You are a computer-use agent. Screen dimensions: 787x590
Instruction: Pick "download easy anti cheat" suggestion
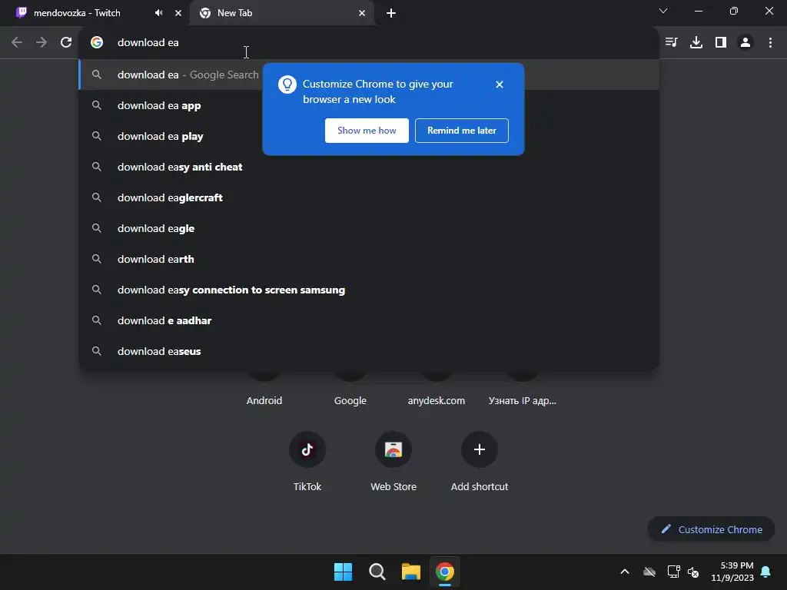369,167
